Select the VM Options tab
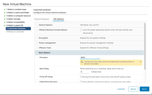The width and height of the screenshot is (152, 95). pos(58,19)
